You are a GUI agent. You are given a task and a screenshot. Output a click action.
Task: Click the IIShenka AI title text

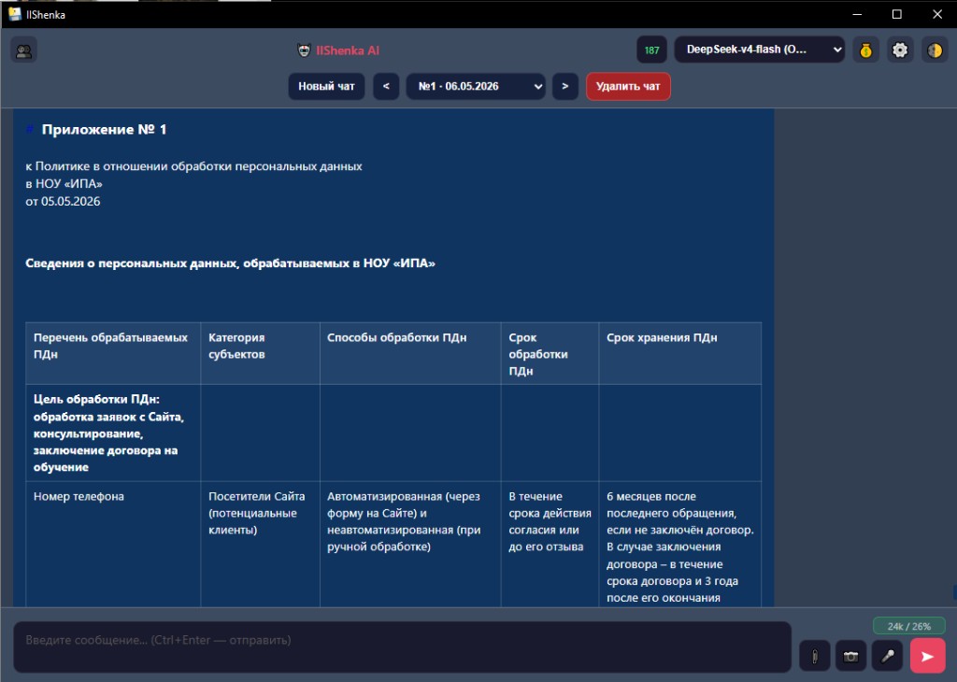348,50
